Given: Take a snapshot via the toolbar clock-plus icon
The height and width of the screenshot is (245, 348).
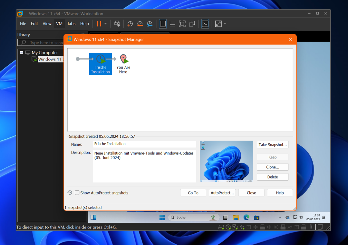Looking at the screenshot, I should pos(130,24).
